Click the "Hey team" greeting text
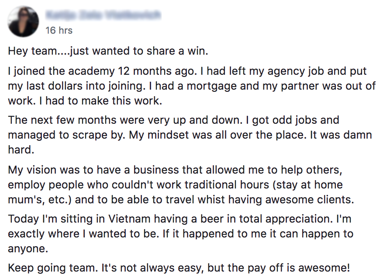The width and height of the screenshot is (390, 279). [x=30, y=51]
